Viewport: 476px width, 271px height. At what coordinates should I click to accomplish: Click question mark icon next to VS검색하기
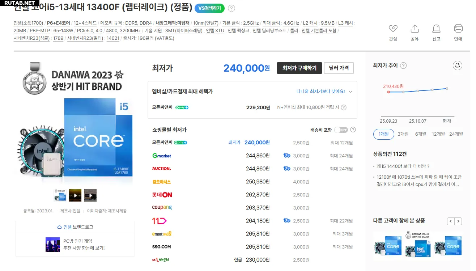click(231, 8)
